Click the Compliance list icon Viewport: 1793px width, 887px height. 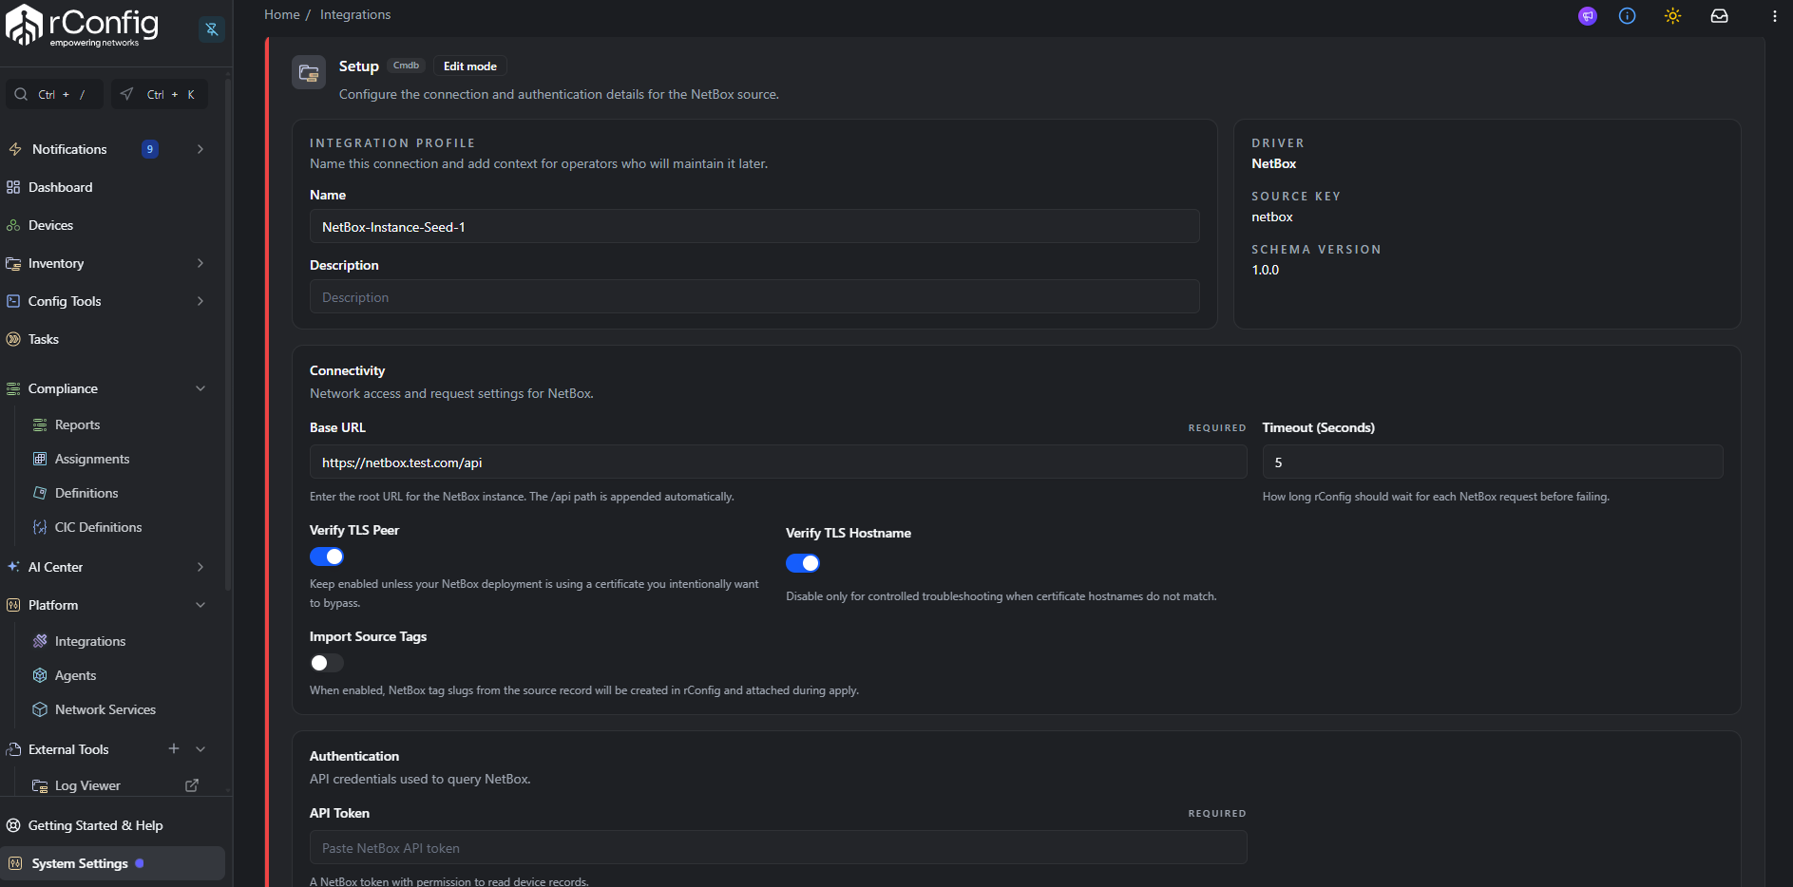coord(13,388)
